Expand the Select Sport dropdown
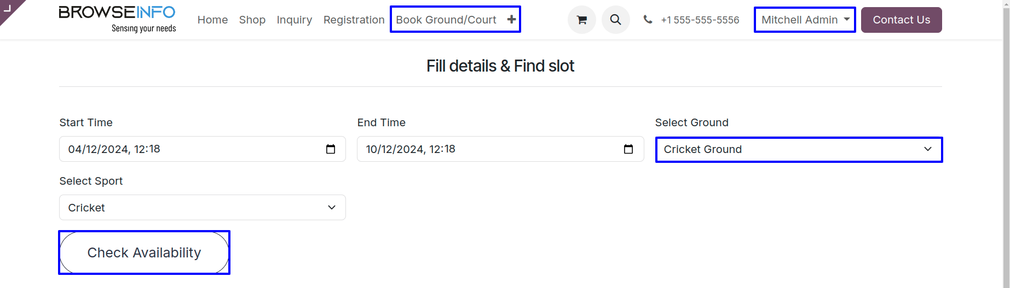This screenshot has width=1010, height=288. 203,208
